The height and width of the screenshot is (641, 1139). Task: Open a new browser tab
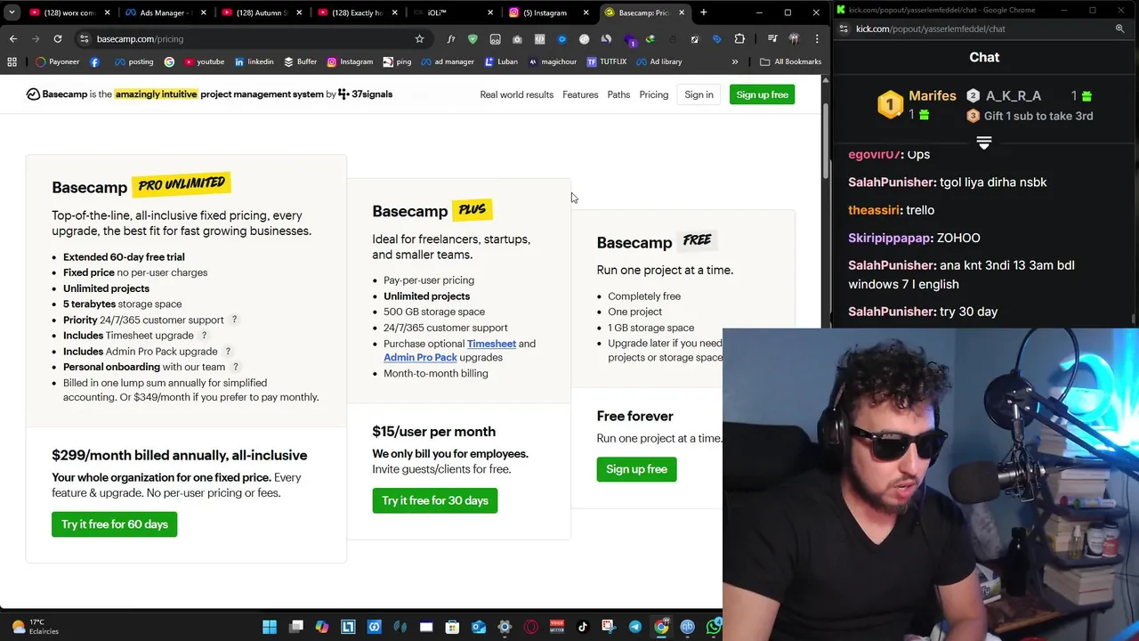703,12
